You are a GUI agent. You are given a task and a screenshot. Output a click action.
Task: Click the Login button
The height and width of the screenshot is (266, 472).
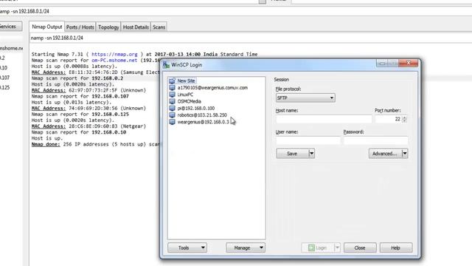tap(318, 248)
